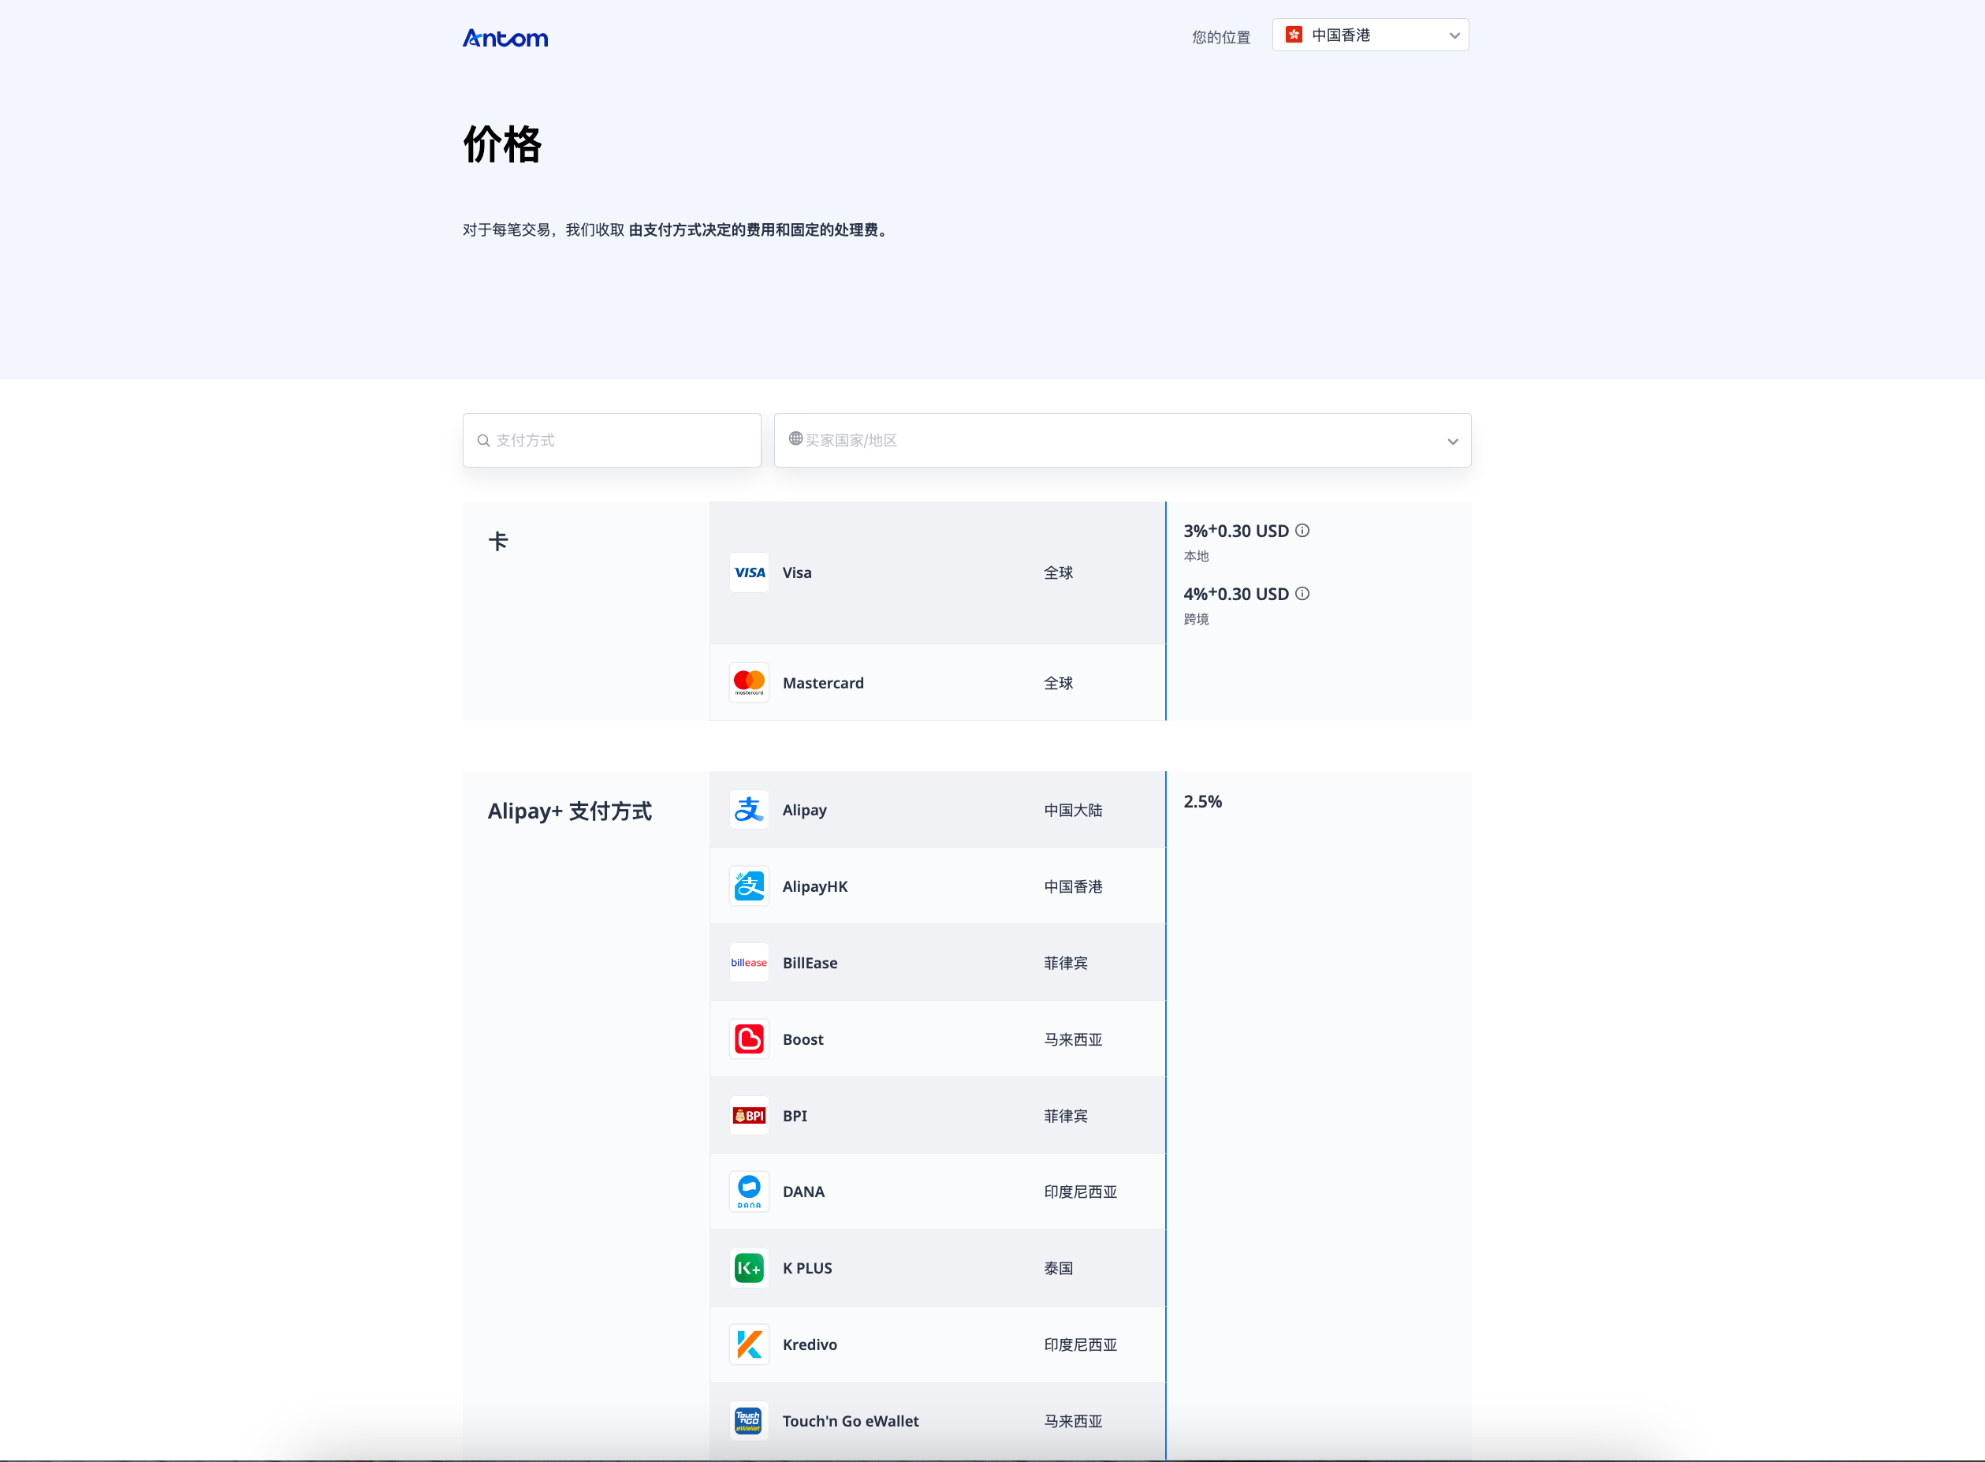Click the Visa card icon
Image resolution: width=1985 pixels, height=1462 pixels.
point(749,572)
